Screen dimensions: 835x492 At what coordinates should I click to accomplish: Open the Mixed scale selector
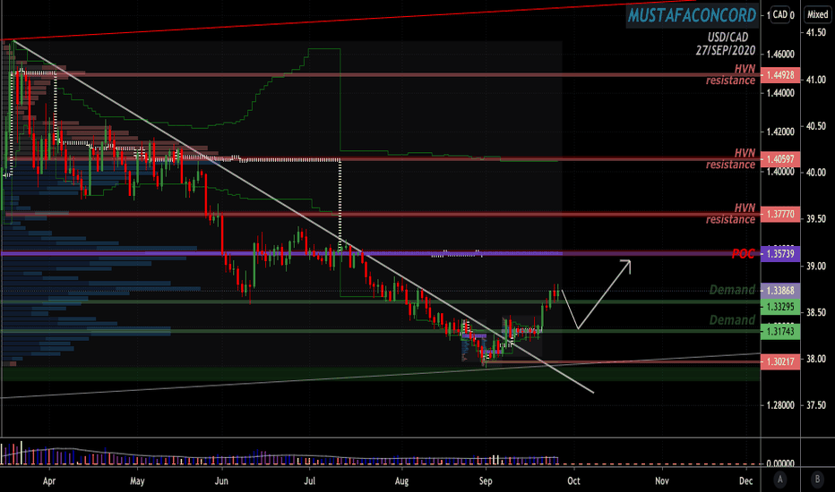[x=817, y=15]
